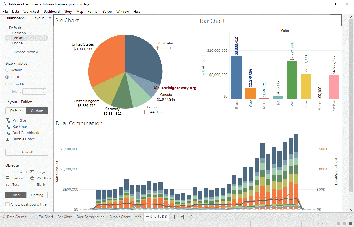Open the Layout pane dropdown tab
354x227 pixels.
(x=41, y=18)
